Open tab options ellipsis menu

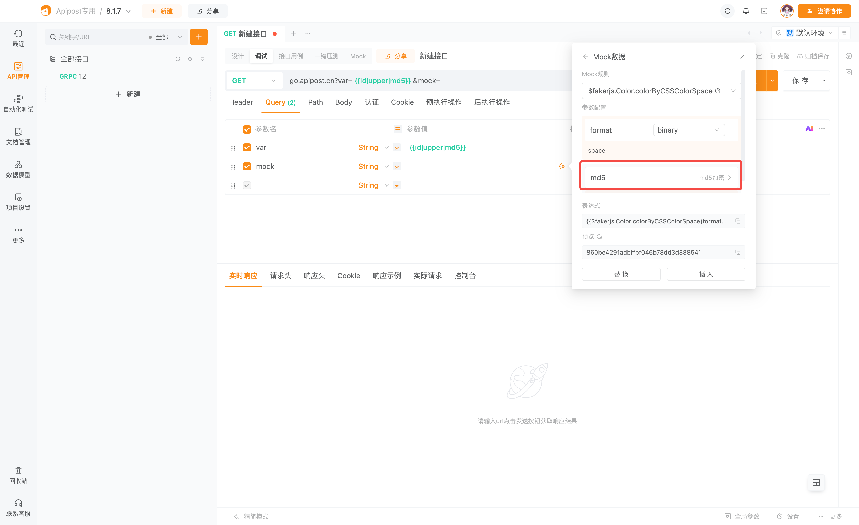[x=308, y=34]
